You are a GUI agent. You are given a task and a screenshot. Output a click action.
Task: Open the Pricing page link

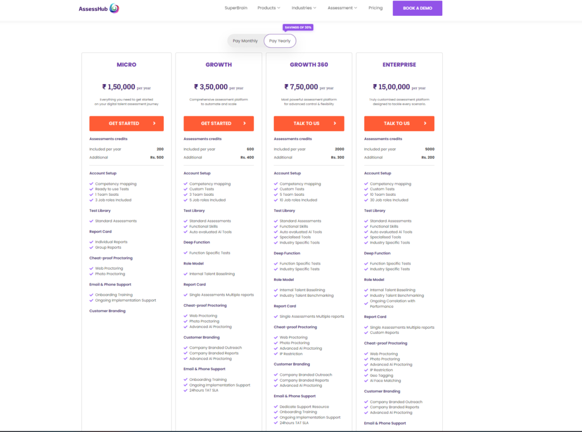pos(375,8)
